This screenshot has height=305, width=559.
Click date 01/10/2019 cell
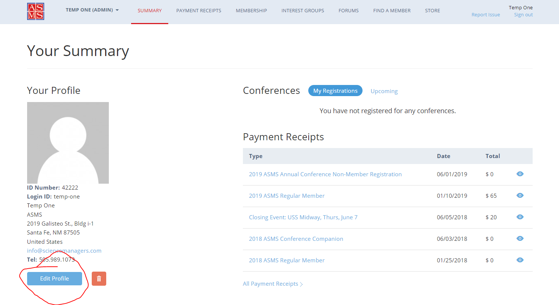(x=452, y=196)
